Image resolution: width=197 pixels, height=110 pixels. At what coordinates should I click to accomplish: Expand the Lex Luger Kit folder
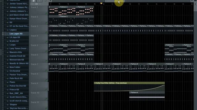[x=16, y=34]
